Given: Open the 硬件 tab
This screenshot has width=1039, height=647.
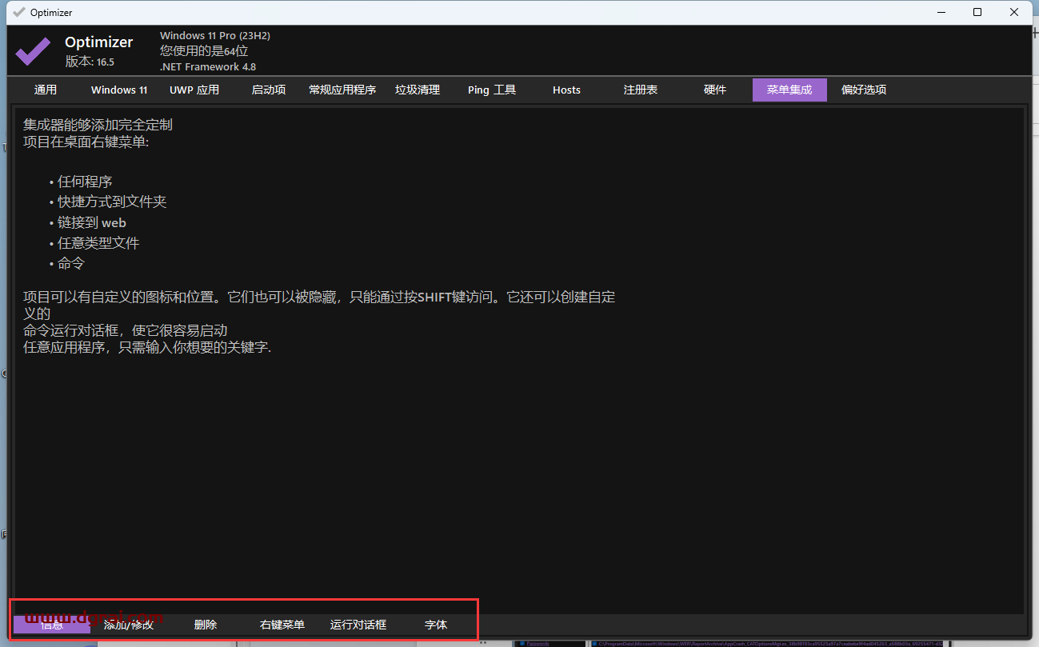Looking at the screenshot, I should [x=715, y=90].
